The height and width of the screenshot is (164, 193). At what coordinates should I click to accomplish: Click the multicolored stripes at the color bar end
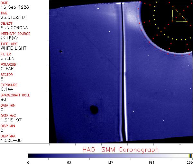click(x=190, y=156)
